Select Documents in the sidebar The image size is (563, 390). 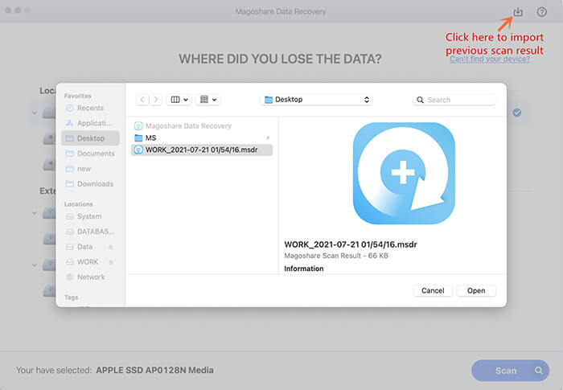[x=90, y=154]
